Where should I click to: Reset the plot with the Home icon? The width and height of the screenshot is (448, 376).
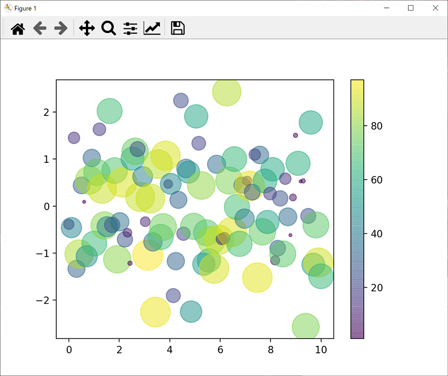pos(18,28)
